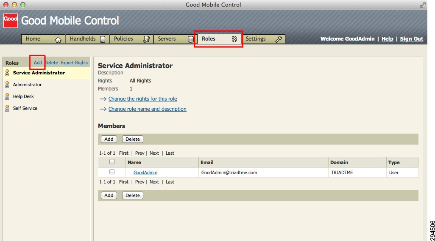Screen dimensions: 435x241
Task: Click the Add role link
Action: [38, 63]
